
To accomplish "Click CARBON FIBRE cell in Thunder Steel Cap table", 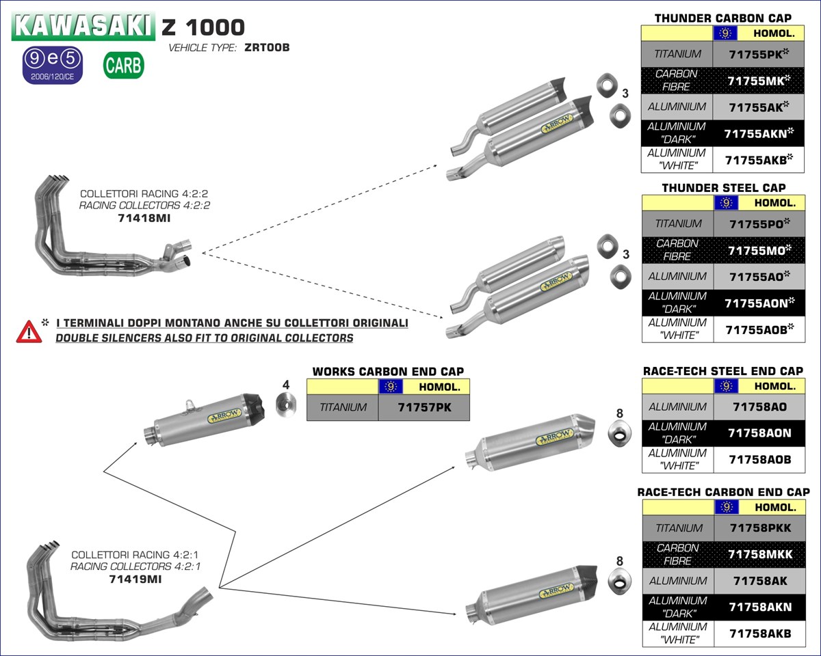I will click(677, 250).
